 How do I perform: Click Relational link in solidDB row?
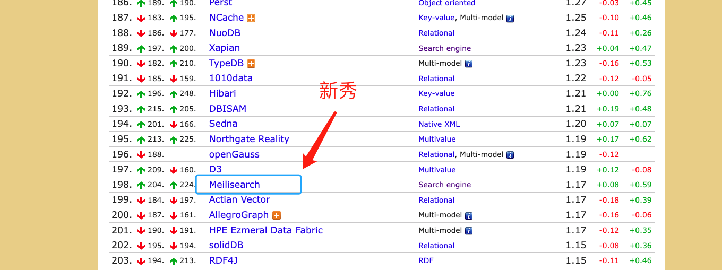436,246
